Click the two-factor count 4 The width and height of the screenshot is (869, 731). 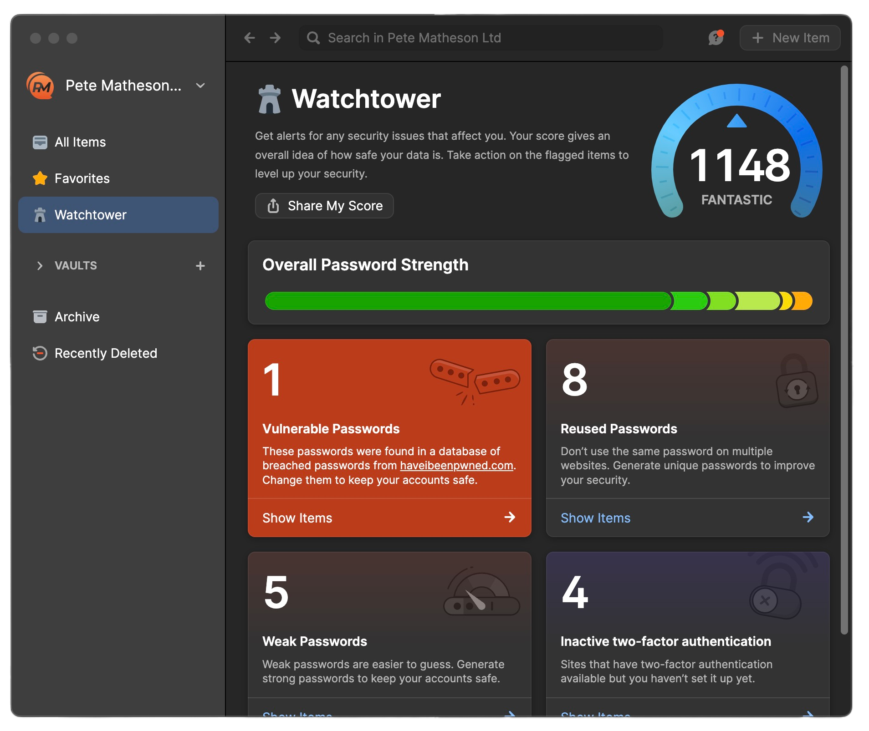pos(575,592)
